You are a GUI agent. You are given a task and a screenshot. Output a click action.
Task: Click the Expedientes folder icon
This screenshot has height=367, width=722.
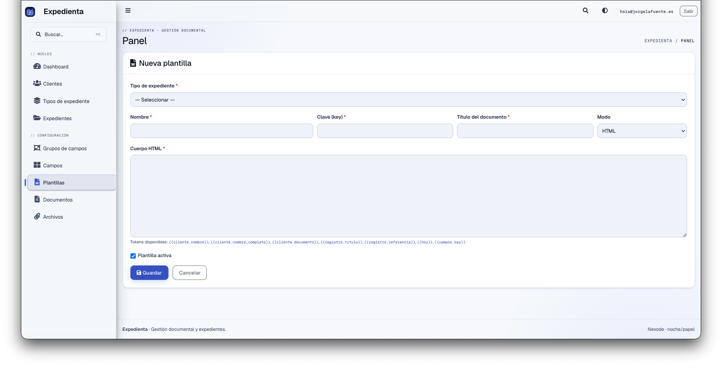point(37,118)
